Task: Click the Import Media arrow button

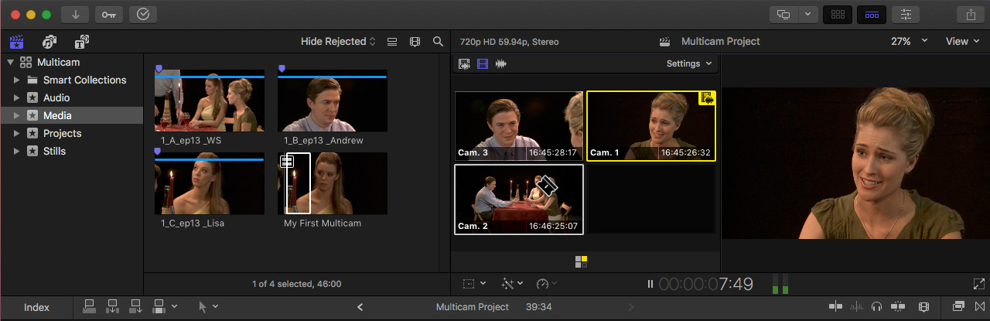Action: [75, 14]
